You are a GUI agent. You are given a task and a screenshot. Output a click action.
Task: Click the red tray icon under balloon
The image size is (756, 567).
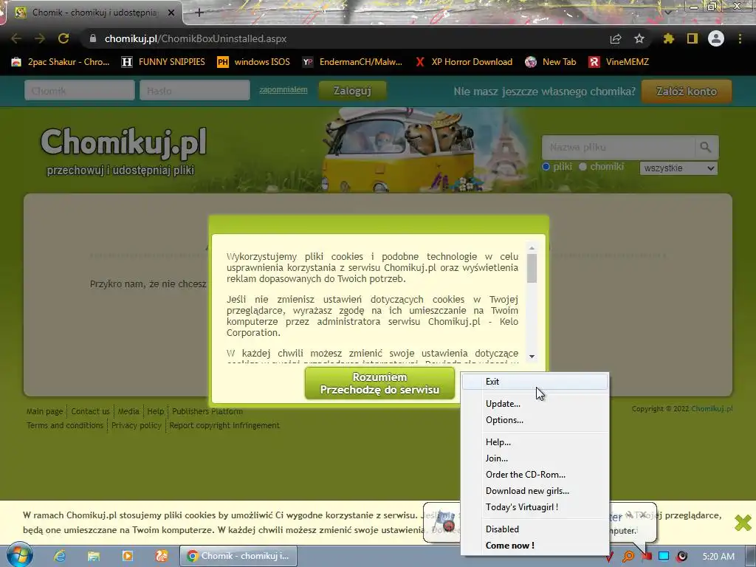[x=646, y=557]
